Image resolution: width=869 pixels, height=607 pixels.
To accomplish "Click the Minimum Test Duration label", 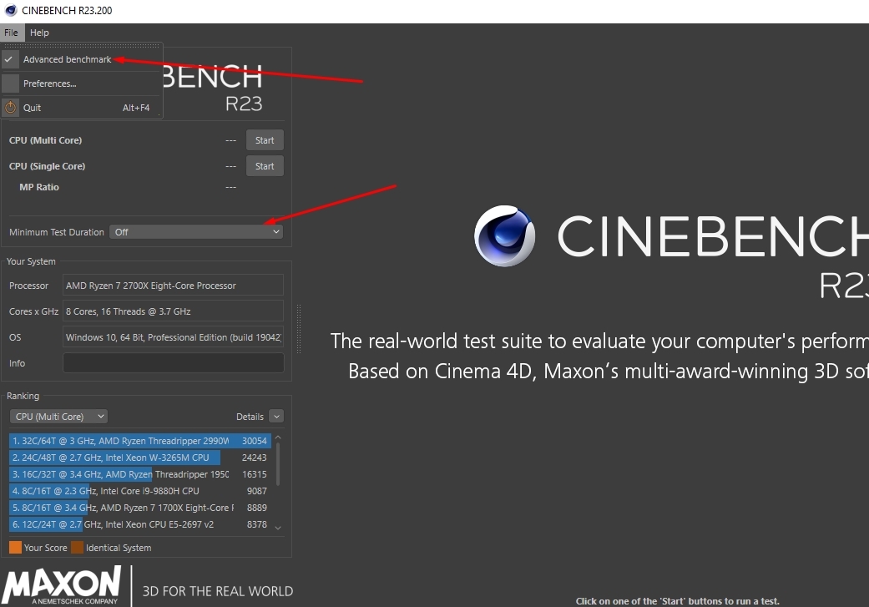I will tap(57, 232).
